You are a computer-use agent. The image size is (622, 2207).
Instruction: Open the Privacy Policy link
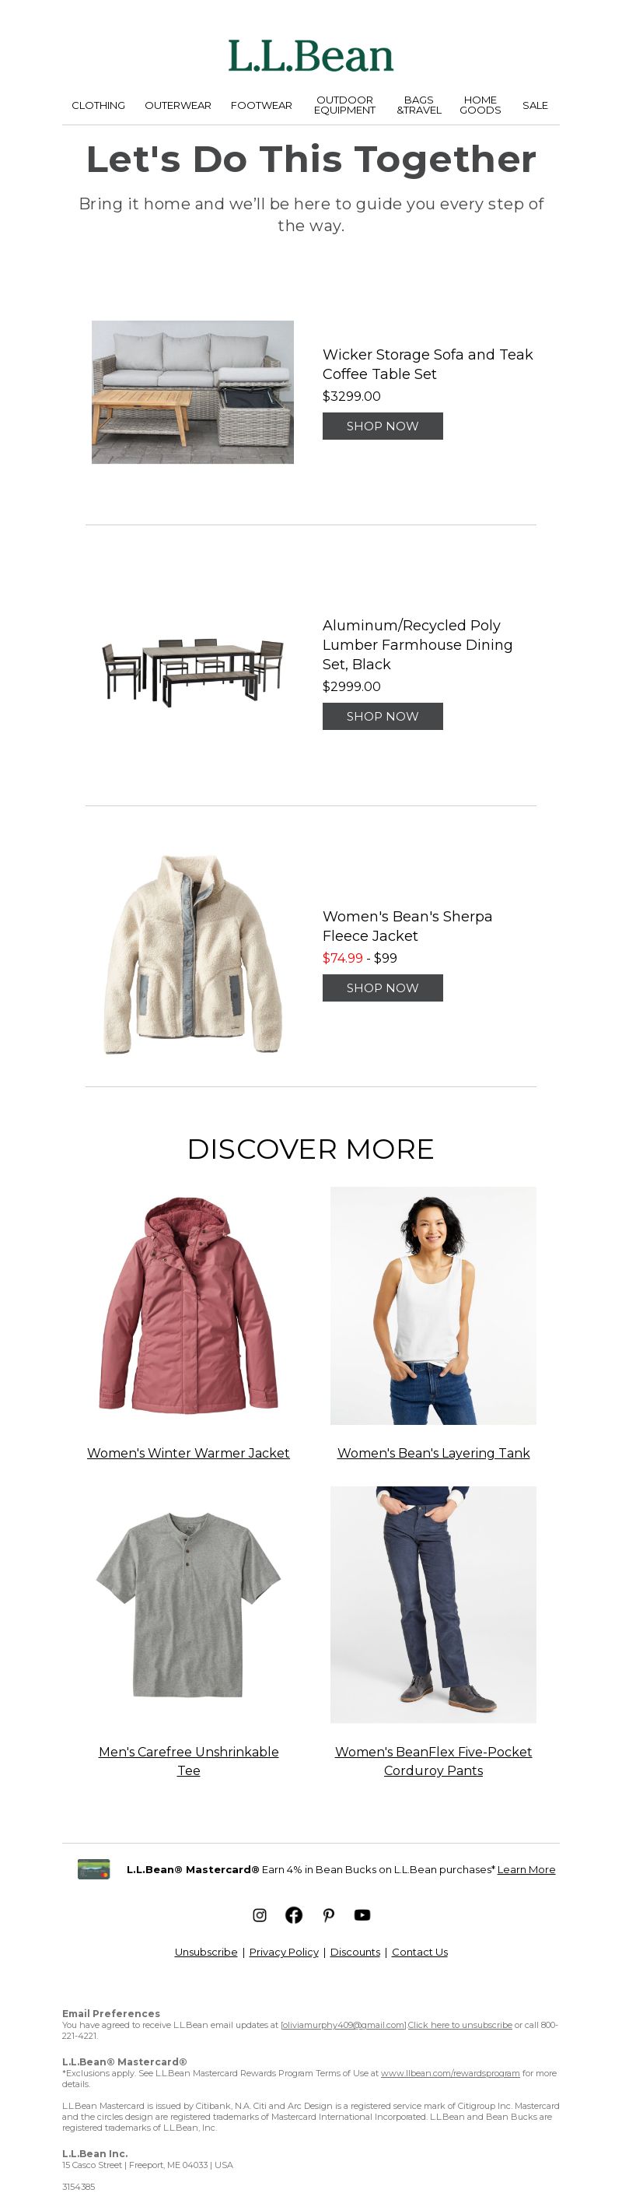284,1952
